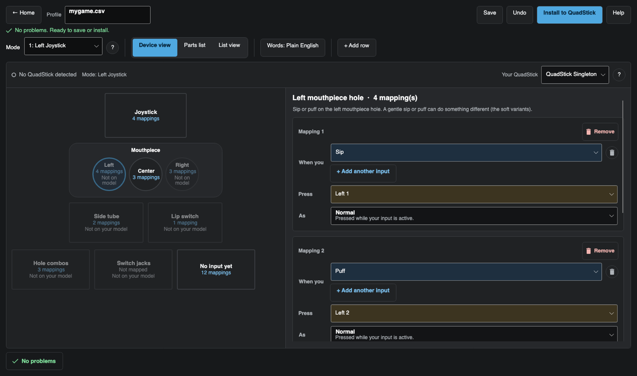This screenshot has height=376, width=637.
Task: Add another input to Mapping 1
Action: click(363, 173)
